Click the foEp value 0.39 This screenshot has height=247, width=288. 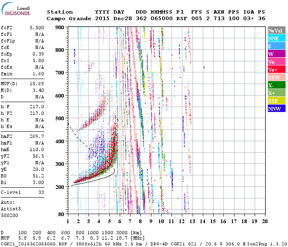tap(38, 54)
